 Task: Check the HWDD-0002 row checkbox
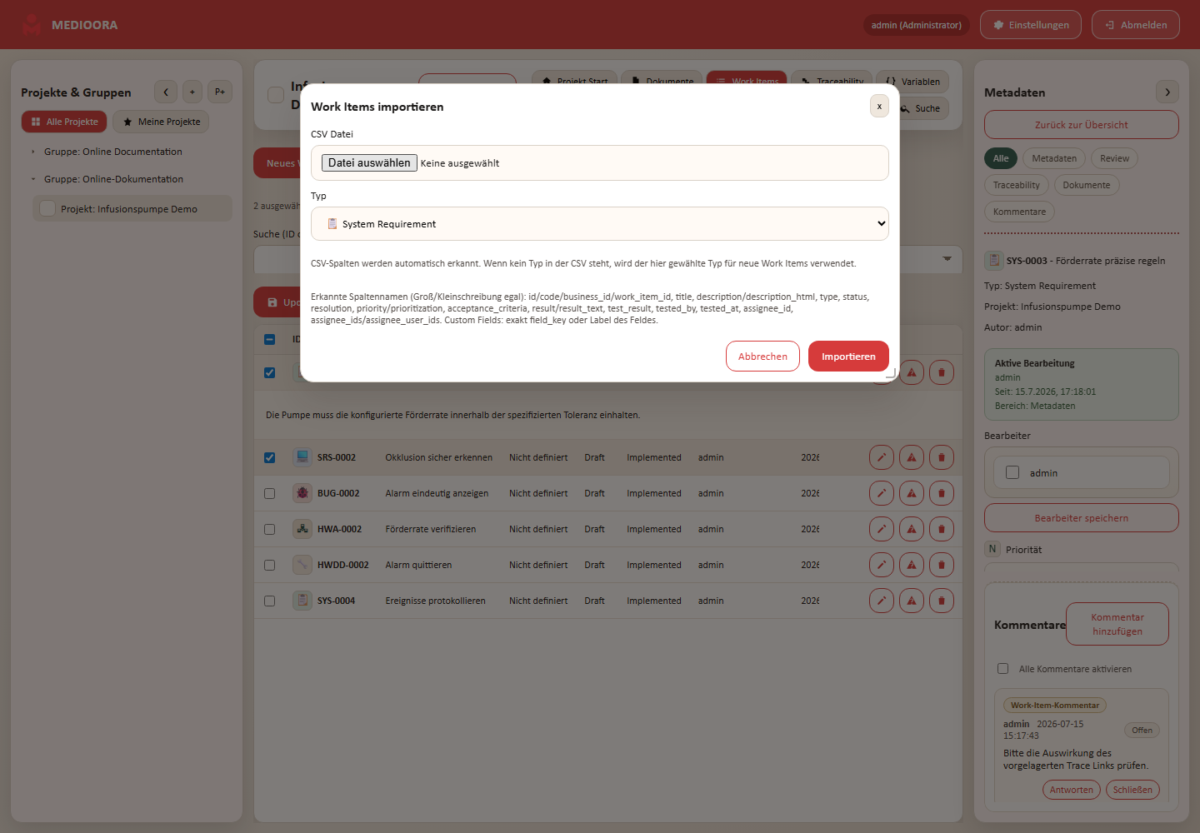click(x=269, y=565)
